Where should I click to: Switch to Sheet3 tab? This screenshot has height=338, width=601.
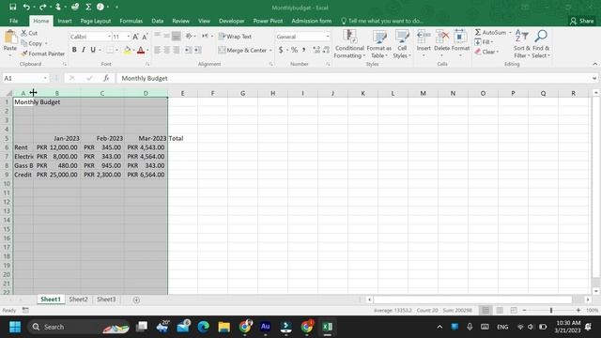tap(106, 300)
